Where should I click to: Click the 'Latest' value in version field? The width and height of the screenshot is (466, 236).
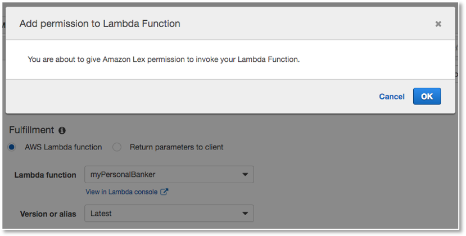tap(101, 214)
